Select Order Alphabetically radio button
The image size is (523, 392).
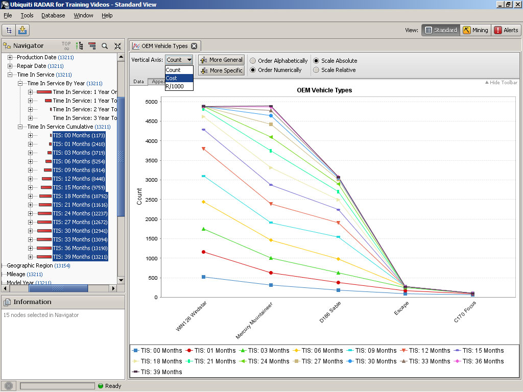(x=253, y=61)
